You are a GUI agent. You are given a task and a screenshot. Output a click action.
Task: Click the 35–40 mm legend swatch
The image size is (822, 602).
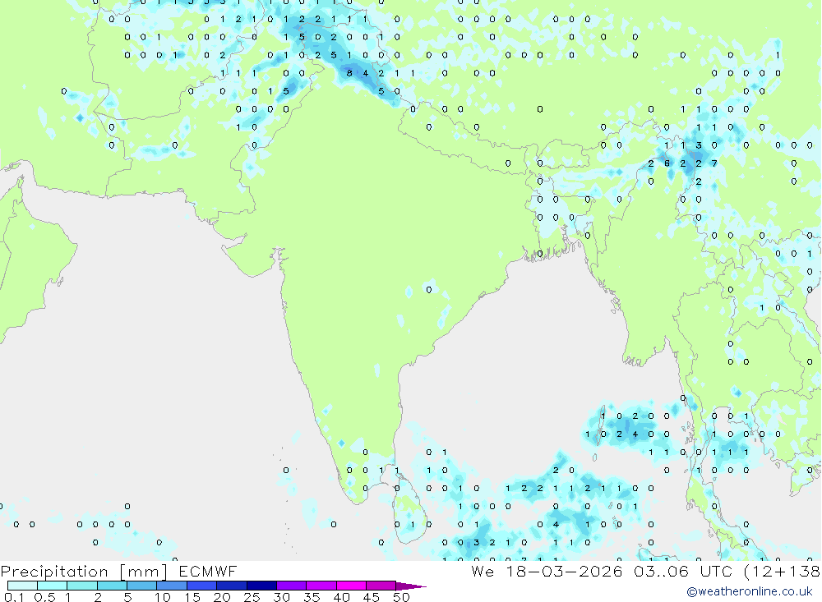click(321, 586)
